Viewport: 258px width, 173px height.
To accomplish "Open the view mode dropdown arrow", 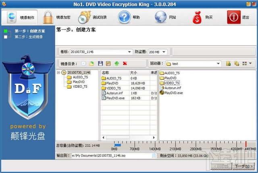I will (x=250, y=63).
